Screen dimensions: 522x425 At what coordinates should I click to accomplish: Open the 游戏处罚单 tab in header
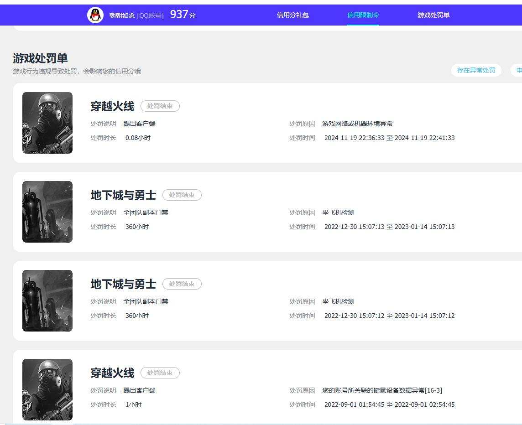(x=433, y=15)
